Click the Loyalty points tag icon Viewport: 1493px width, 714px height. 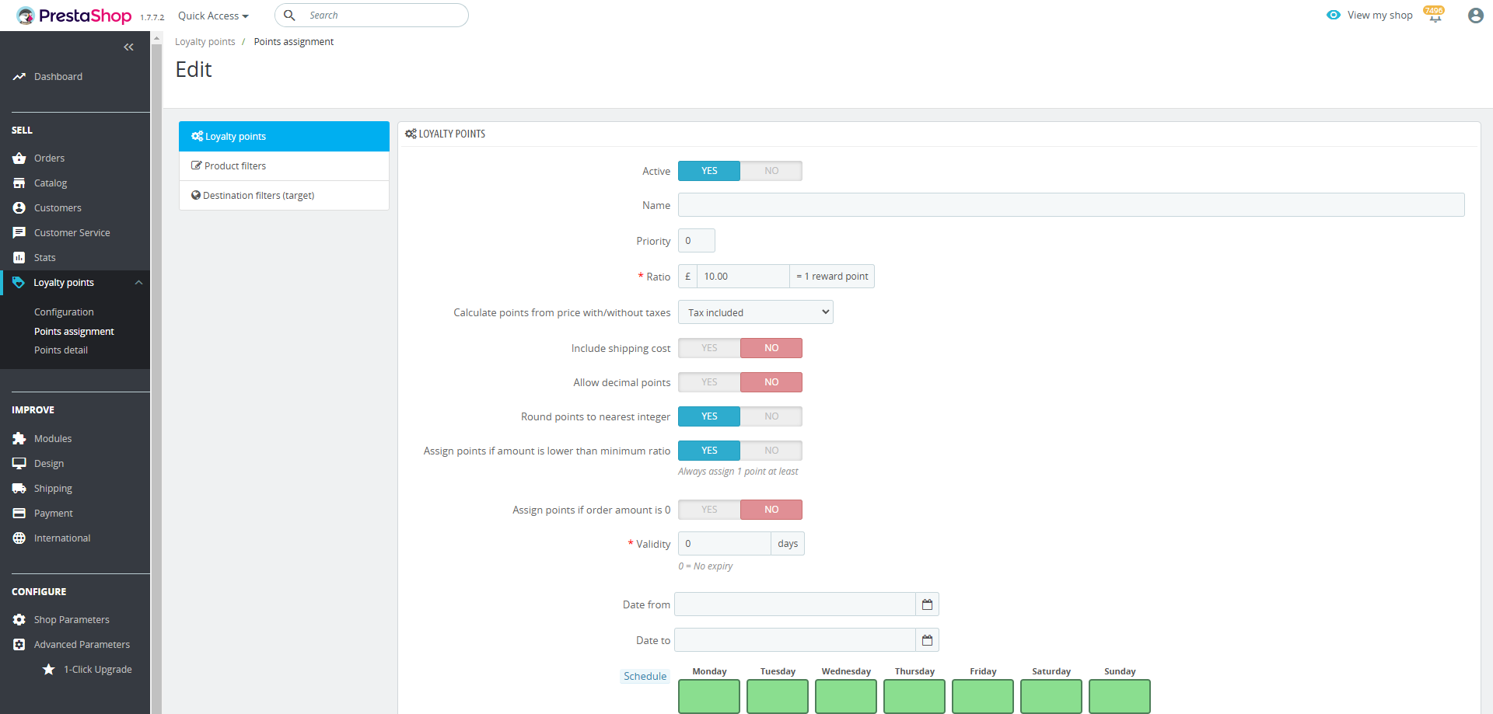pos(19,283)
